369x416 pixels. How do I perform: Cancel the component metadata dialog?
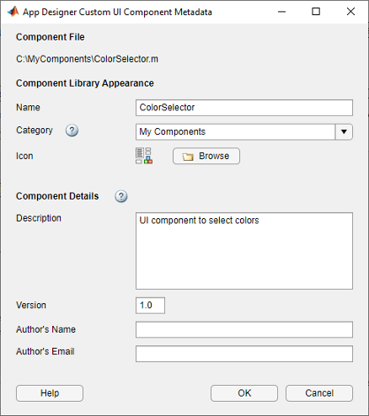pos(319,393)
